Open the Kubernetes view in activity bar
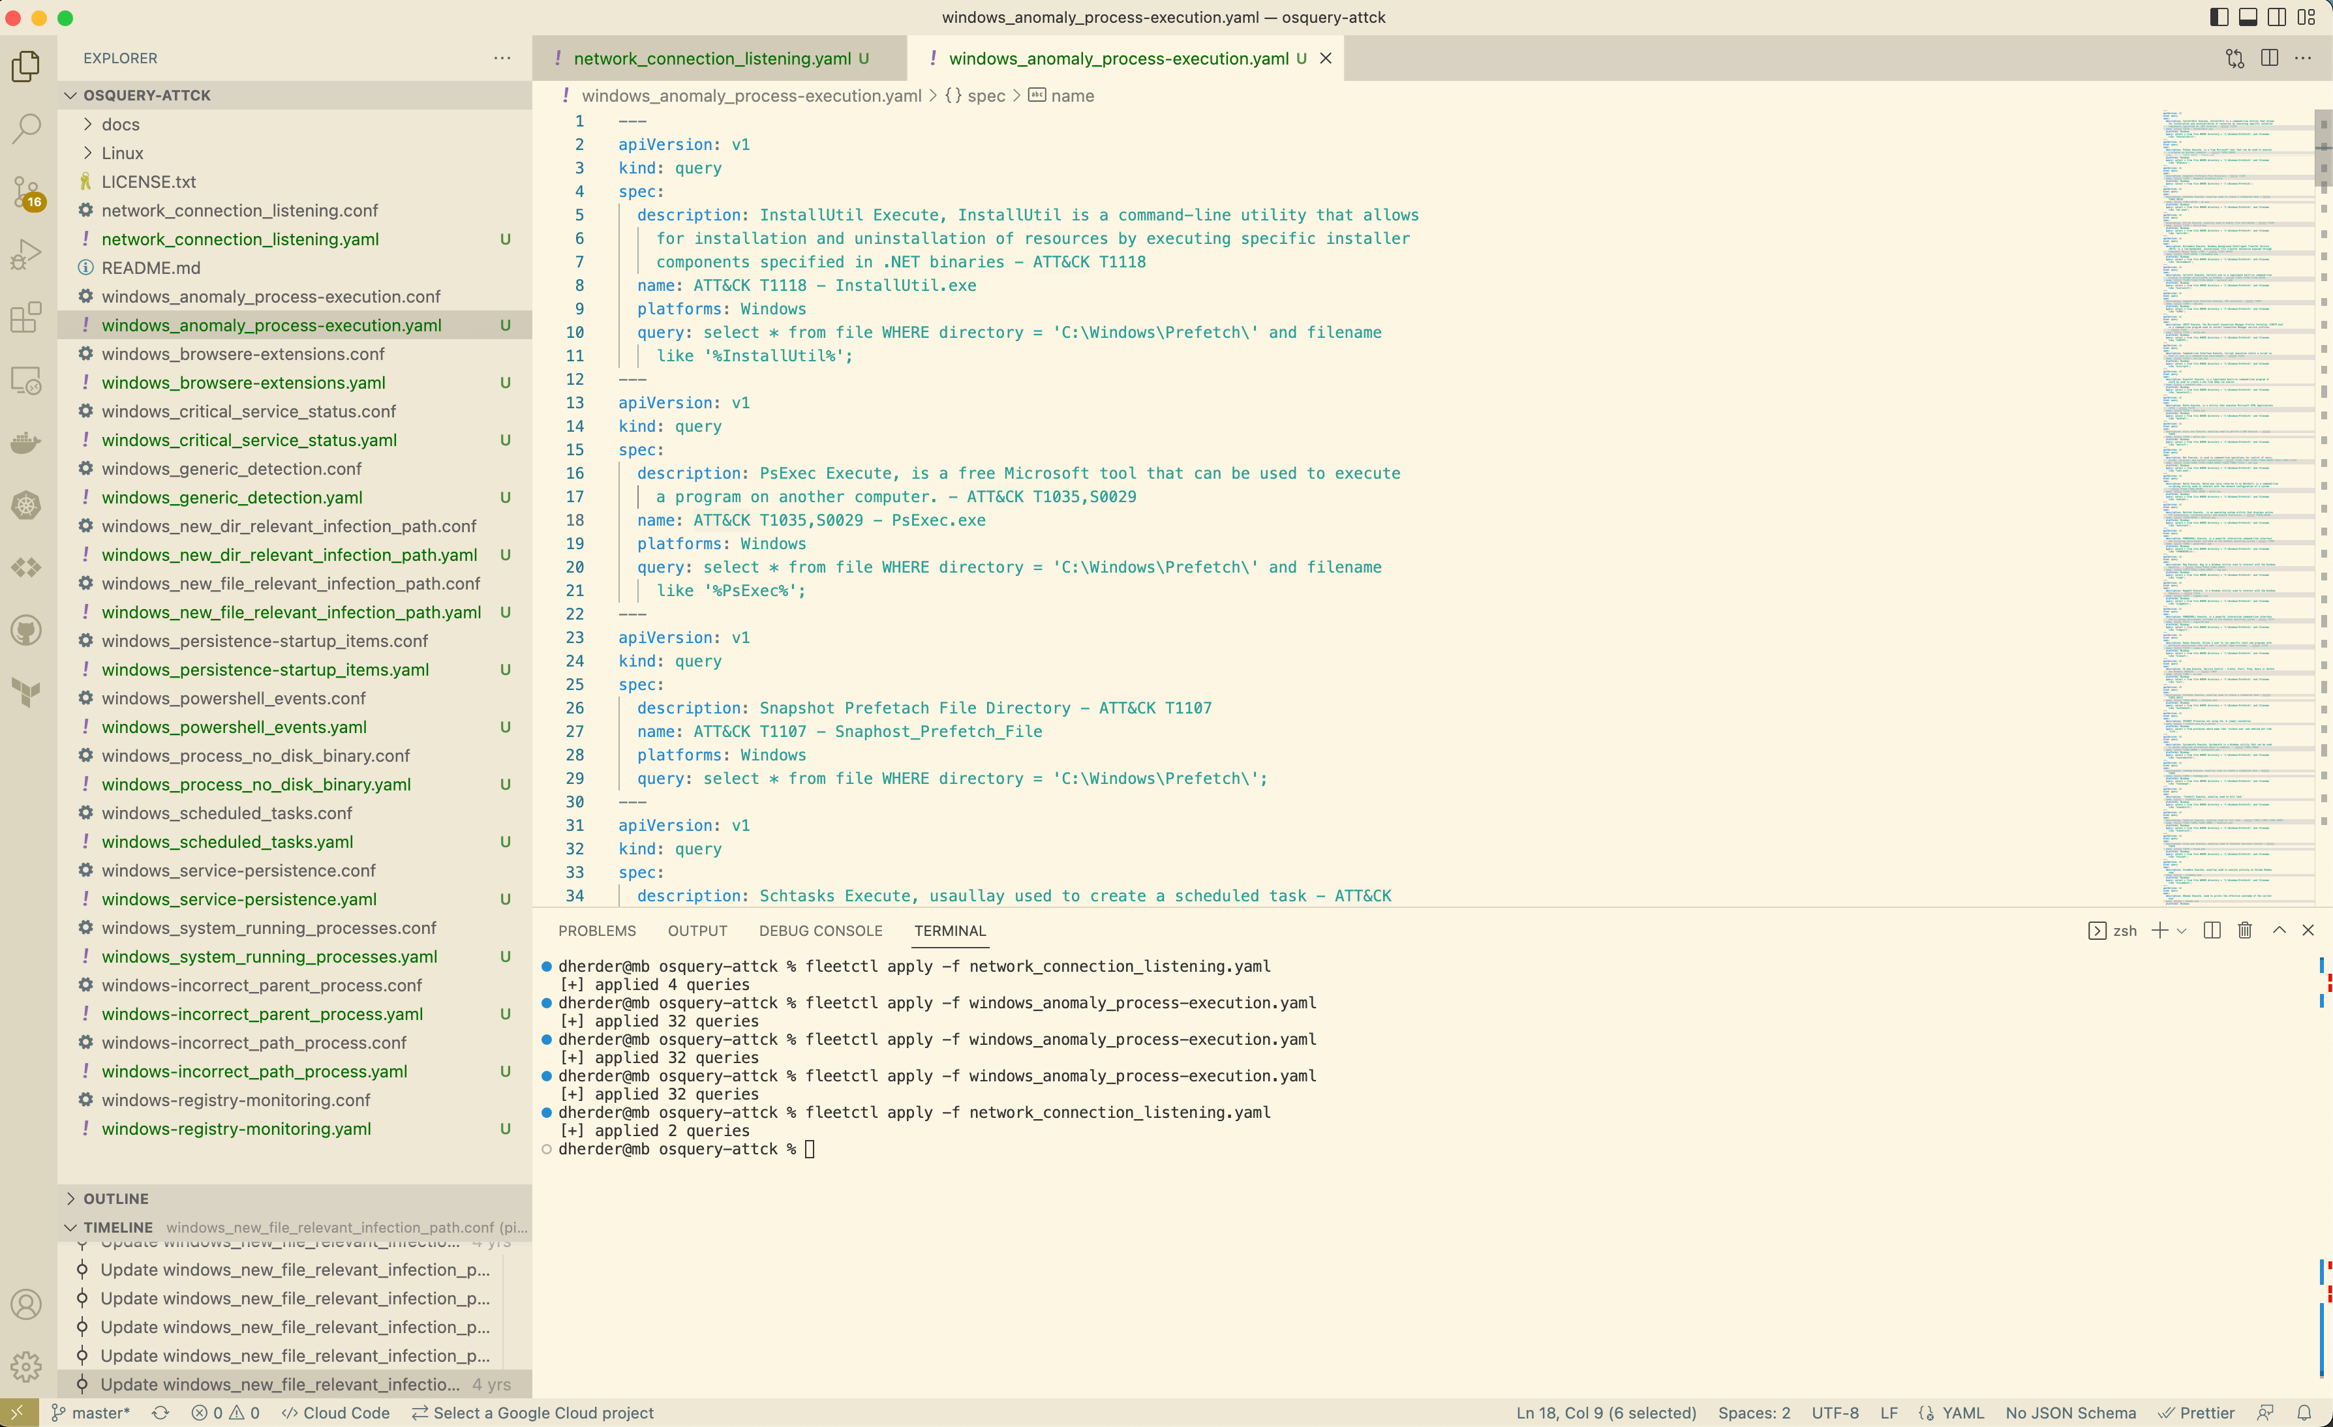2333x1427 pixels. coord(27,505)
